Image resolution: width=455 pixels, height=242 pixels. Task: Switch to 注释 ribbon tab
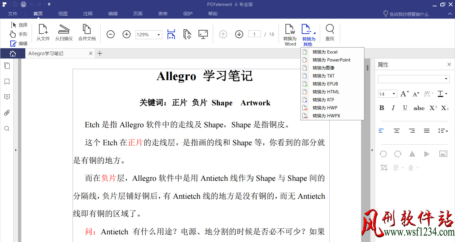pyautogui.click(x=88, y=14)
